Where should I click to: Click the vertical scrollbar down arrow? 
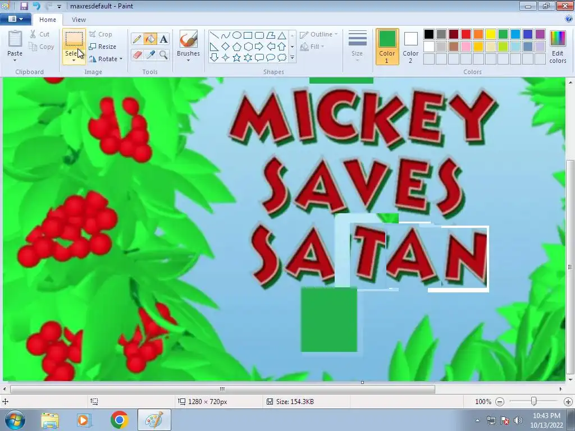[571, 380]
